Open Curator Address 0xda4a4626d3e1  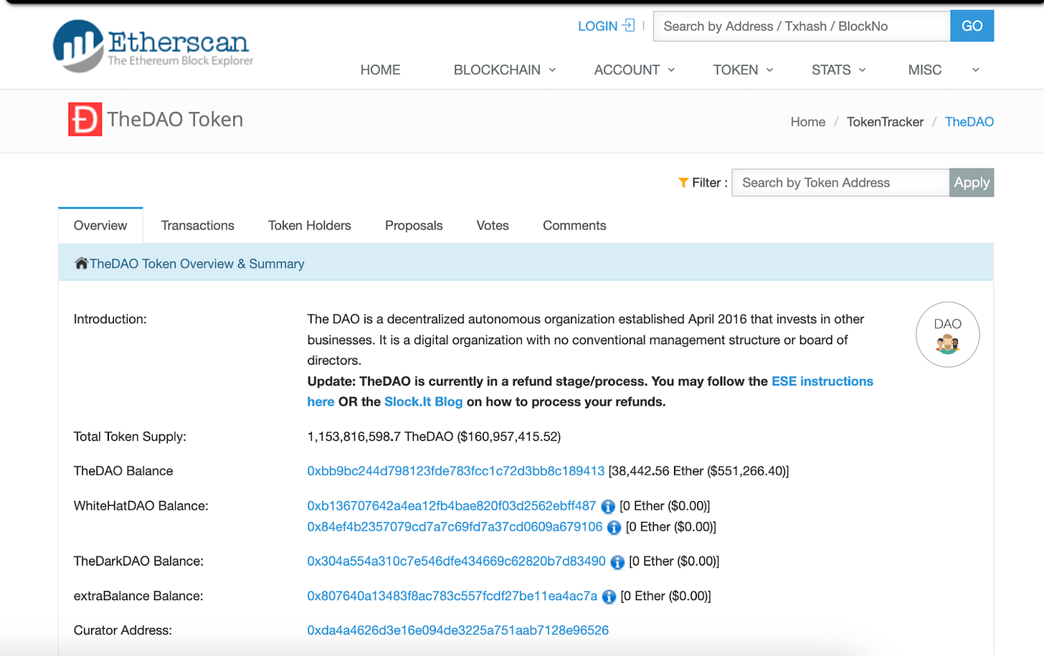coord(457,630)
